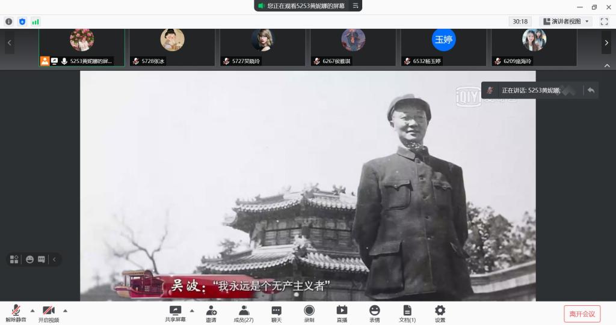
Task: Show the meeting info icon at top left
Action: click(9, 22)
